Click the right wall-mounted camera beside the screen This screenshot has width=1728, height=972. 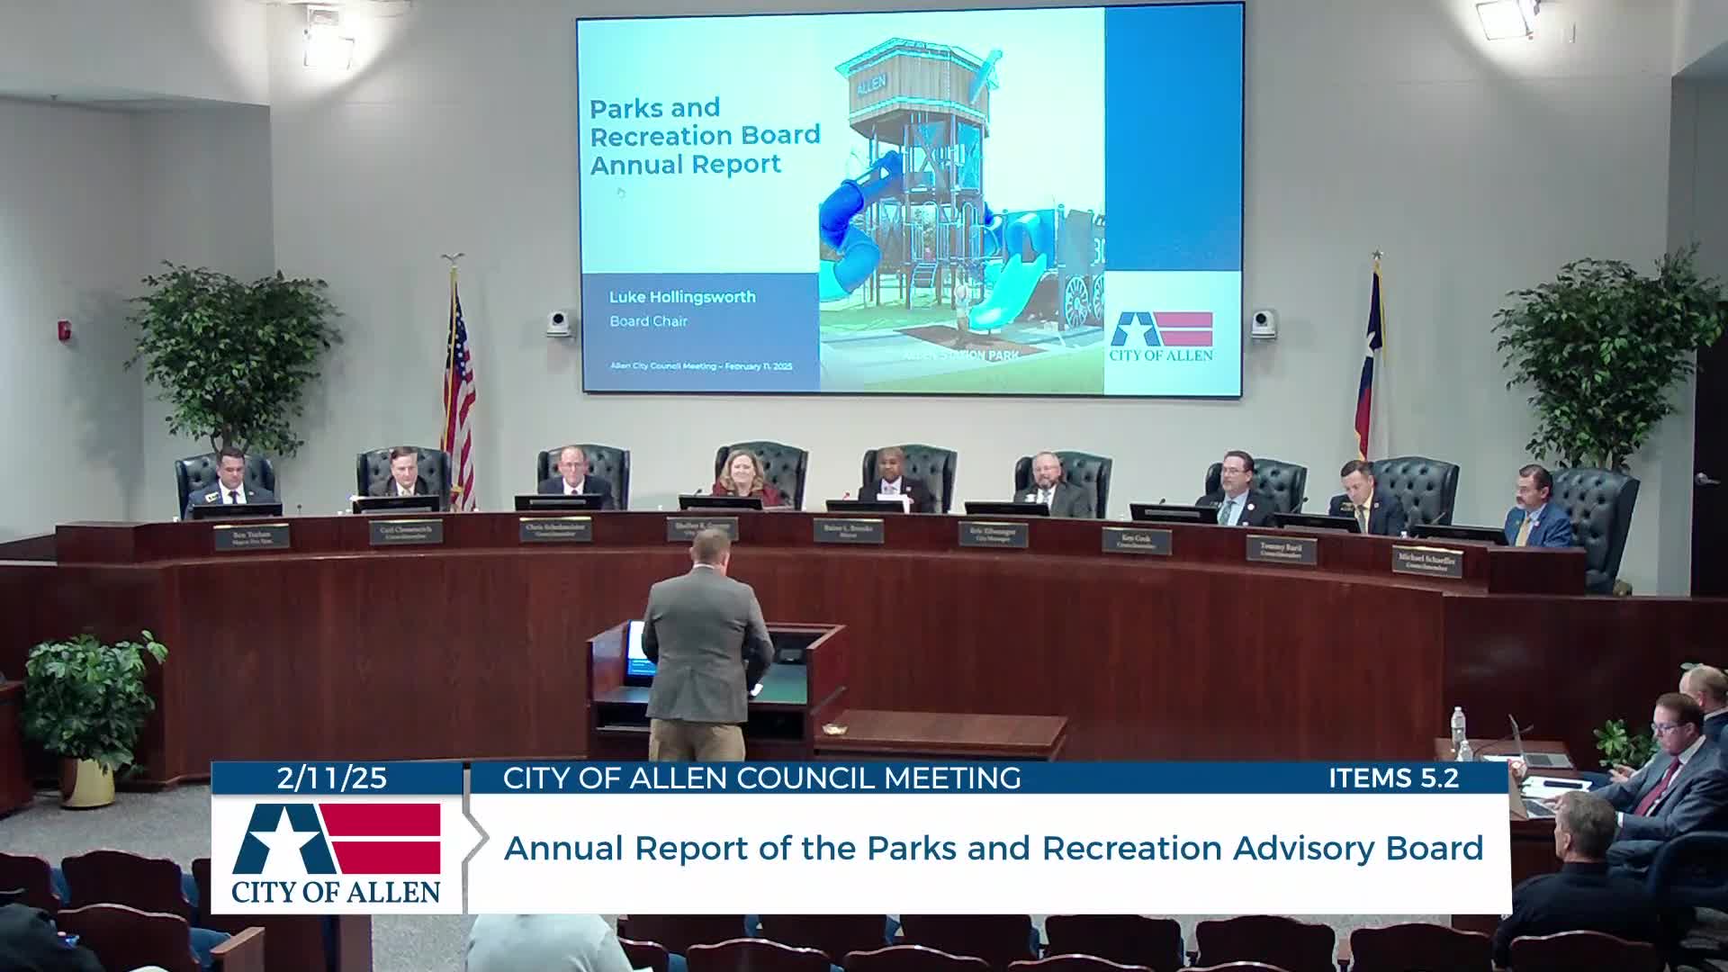point(1263,322)
